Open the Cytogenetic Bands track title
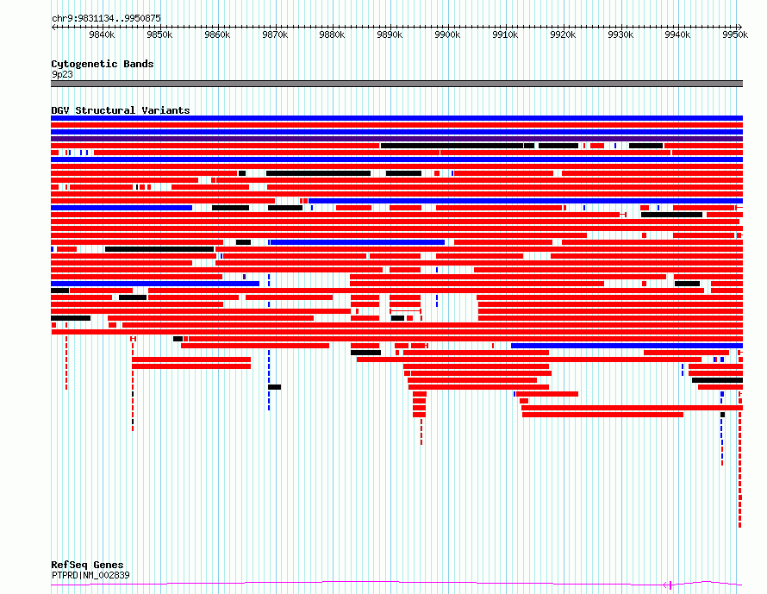The image size is (767, 594). tap(103, 64)
